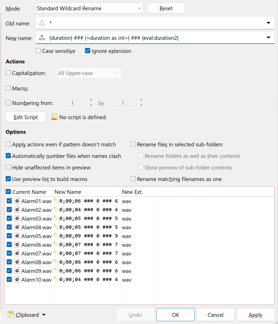Expand the Old name history dropdown
Screen dimensions: 278x324
(x=268, y=23)
